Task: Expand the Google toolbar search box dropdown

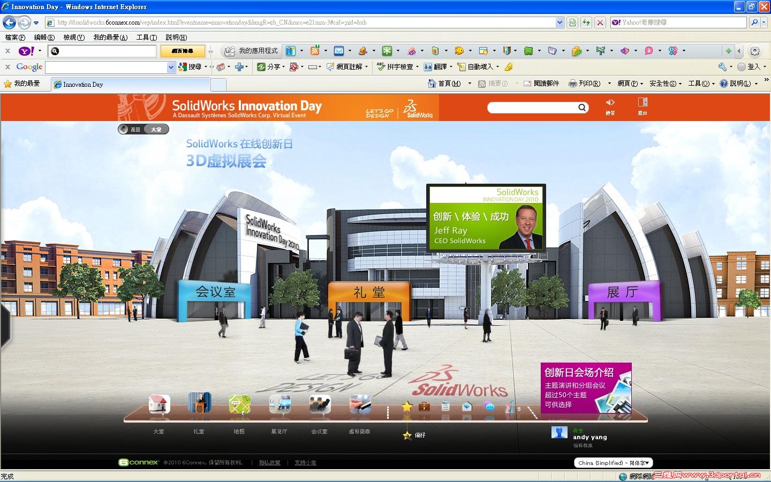Action: tap(171, 67)
